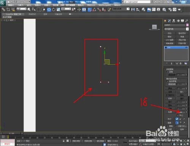This screenshot has width=190, height=146.
Task: Tick the 以轴为中心 checkbox
Action: 176,126
